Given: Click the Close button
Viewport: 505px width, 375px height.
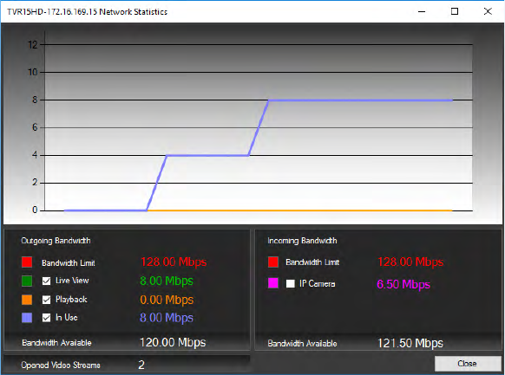Looking at the screenshot, I should pos(468,364).
